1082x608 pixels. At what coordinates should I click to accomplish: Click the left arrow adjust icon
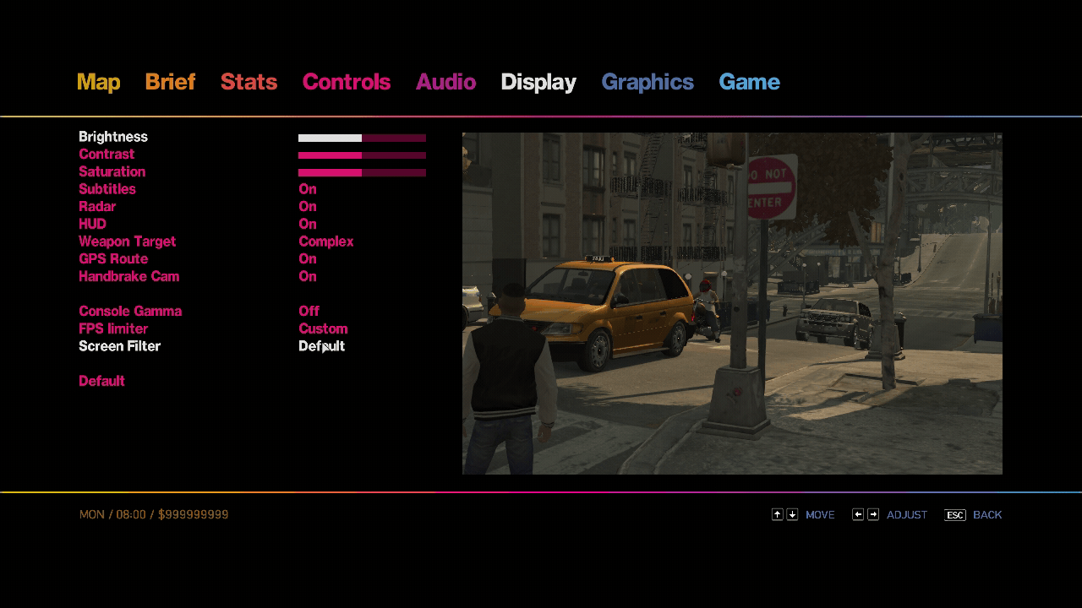(x=858, y=514)
